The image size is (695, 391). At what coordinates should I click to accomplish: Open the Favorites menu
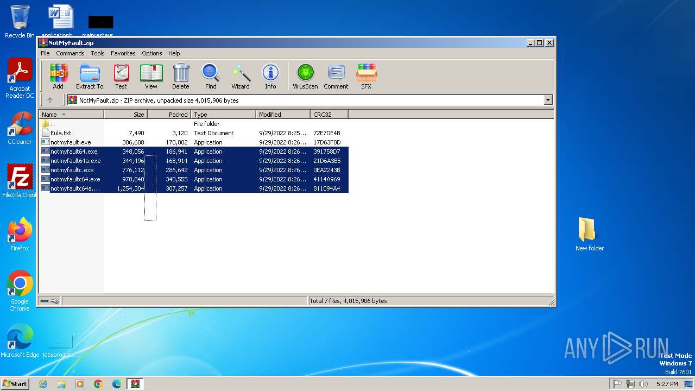tap(123, 53)
